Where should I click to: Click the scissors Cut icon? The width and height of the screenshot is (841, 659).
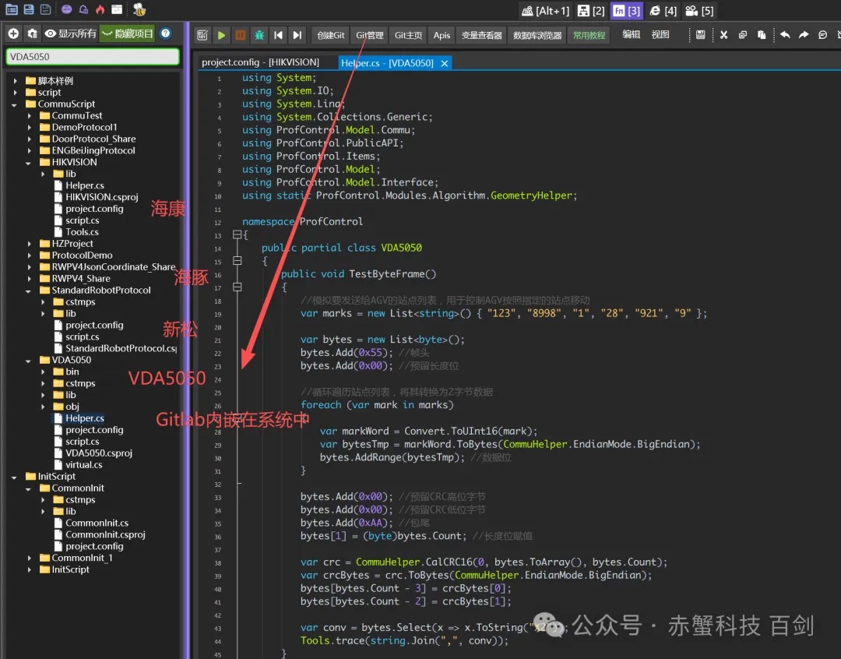pyautogui.click(x=723, y=35)
